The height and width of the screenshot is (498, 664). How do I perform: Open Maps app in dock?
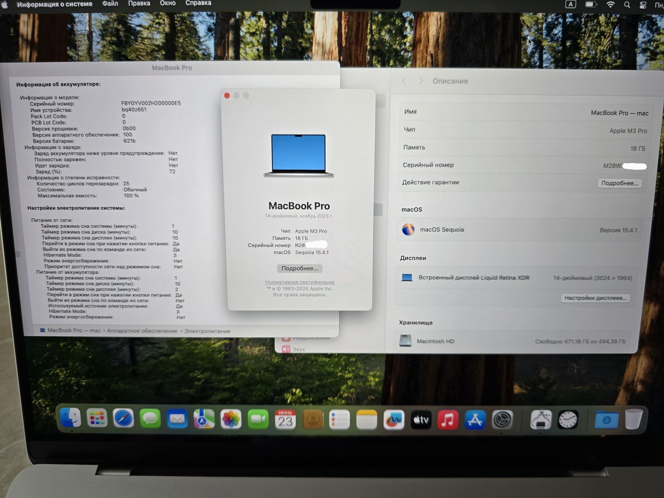pyautogui.click(x=204, y=419)
